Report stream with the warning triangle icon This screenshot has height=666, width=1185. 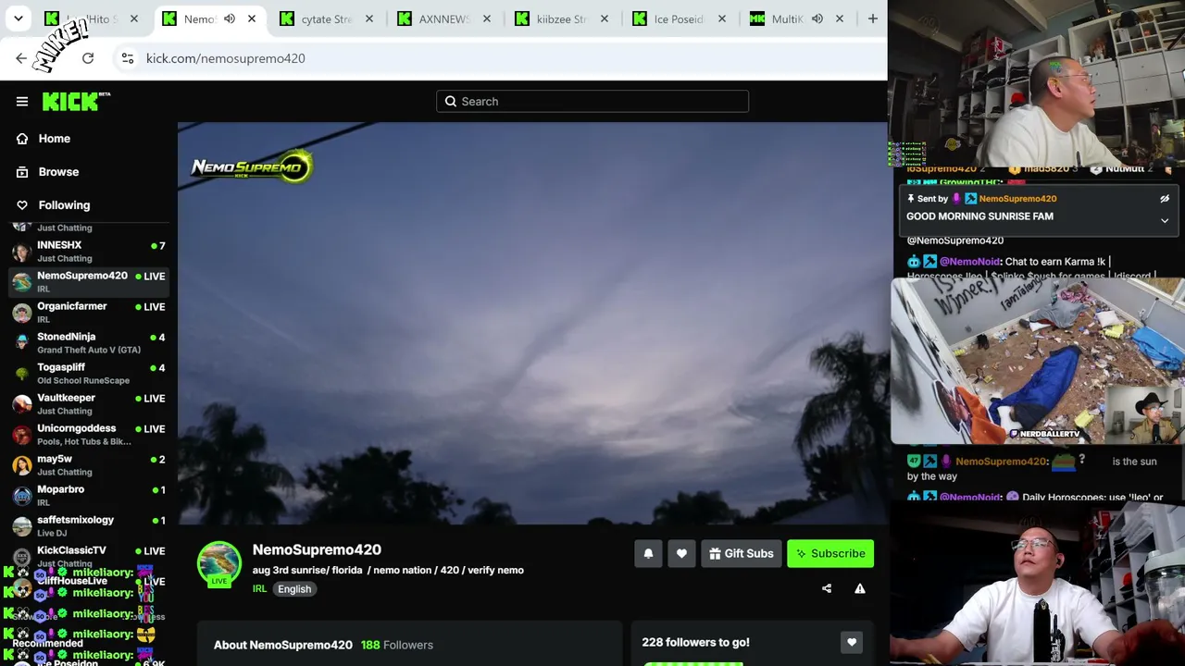click(860, 588)
